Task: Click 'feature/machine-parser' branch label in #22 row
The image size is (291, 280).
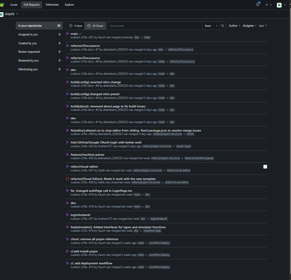Action: (199, 158)
